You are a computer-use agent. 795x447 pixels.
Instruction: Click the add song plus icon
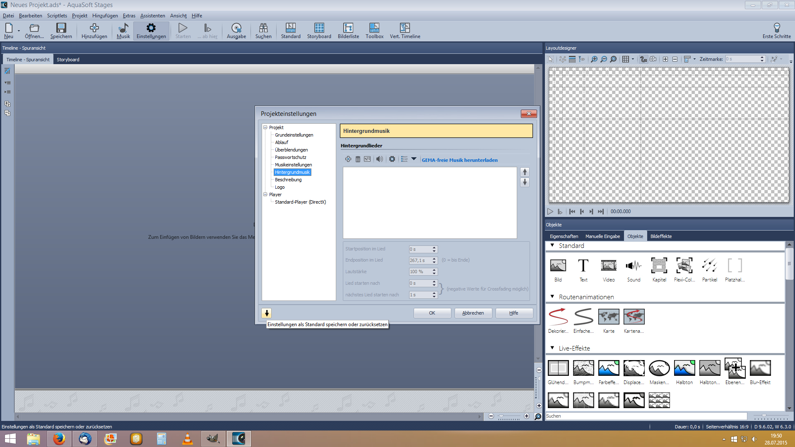[348, 159]
